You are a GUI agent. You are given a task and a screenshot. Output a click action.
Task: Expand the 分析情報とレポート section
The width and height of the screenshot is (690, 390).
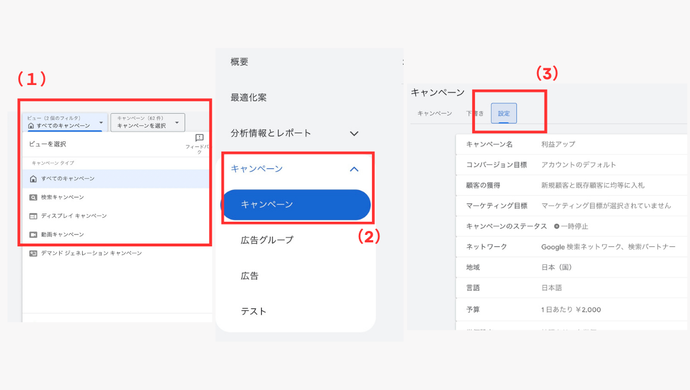294,133
